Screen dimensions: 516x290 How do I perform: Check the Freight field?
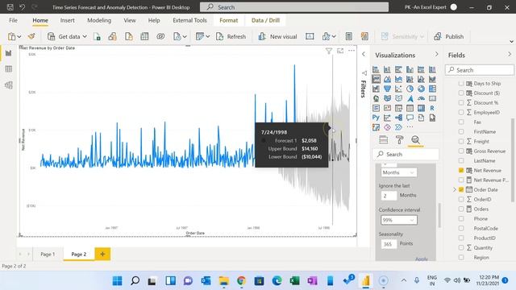click(x=461, y=142)
